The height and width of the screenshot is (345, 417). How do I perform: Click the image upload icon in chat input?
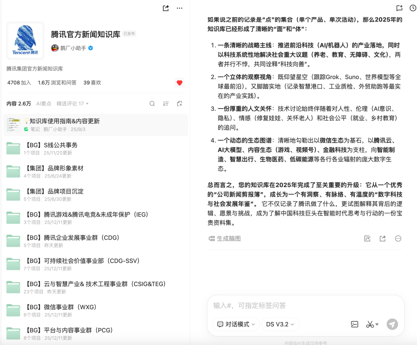pos(354,324)
